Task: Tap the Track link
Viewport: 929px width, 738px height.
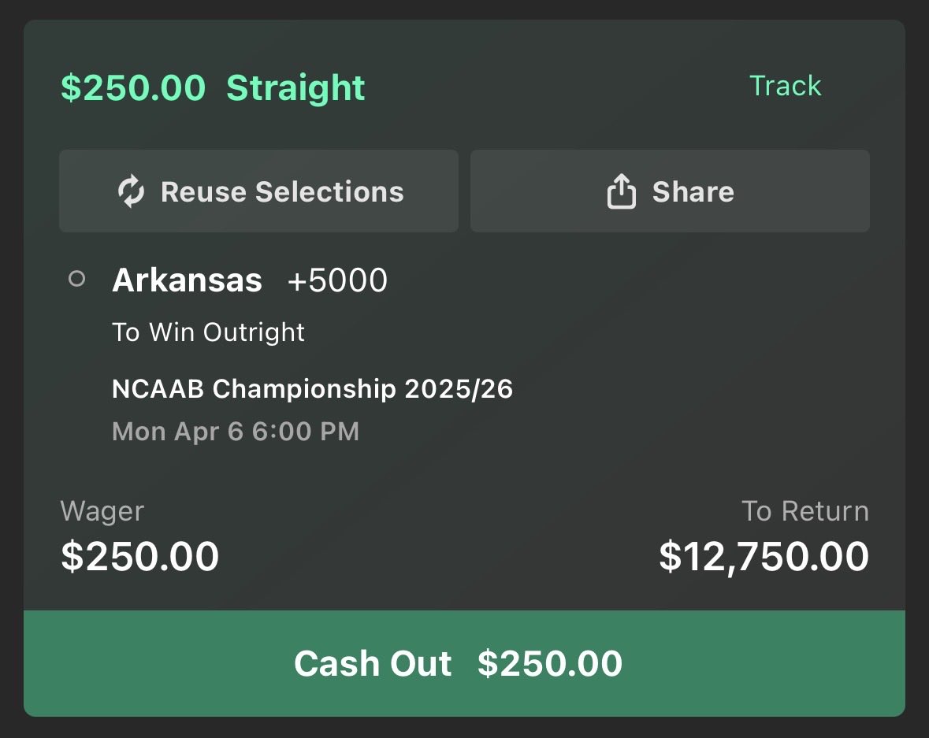Action: (785, 86)
